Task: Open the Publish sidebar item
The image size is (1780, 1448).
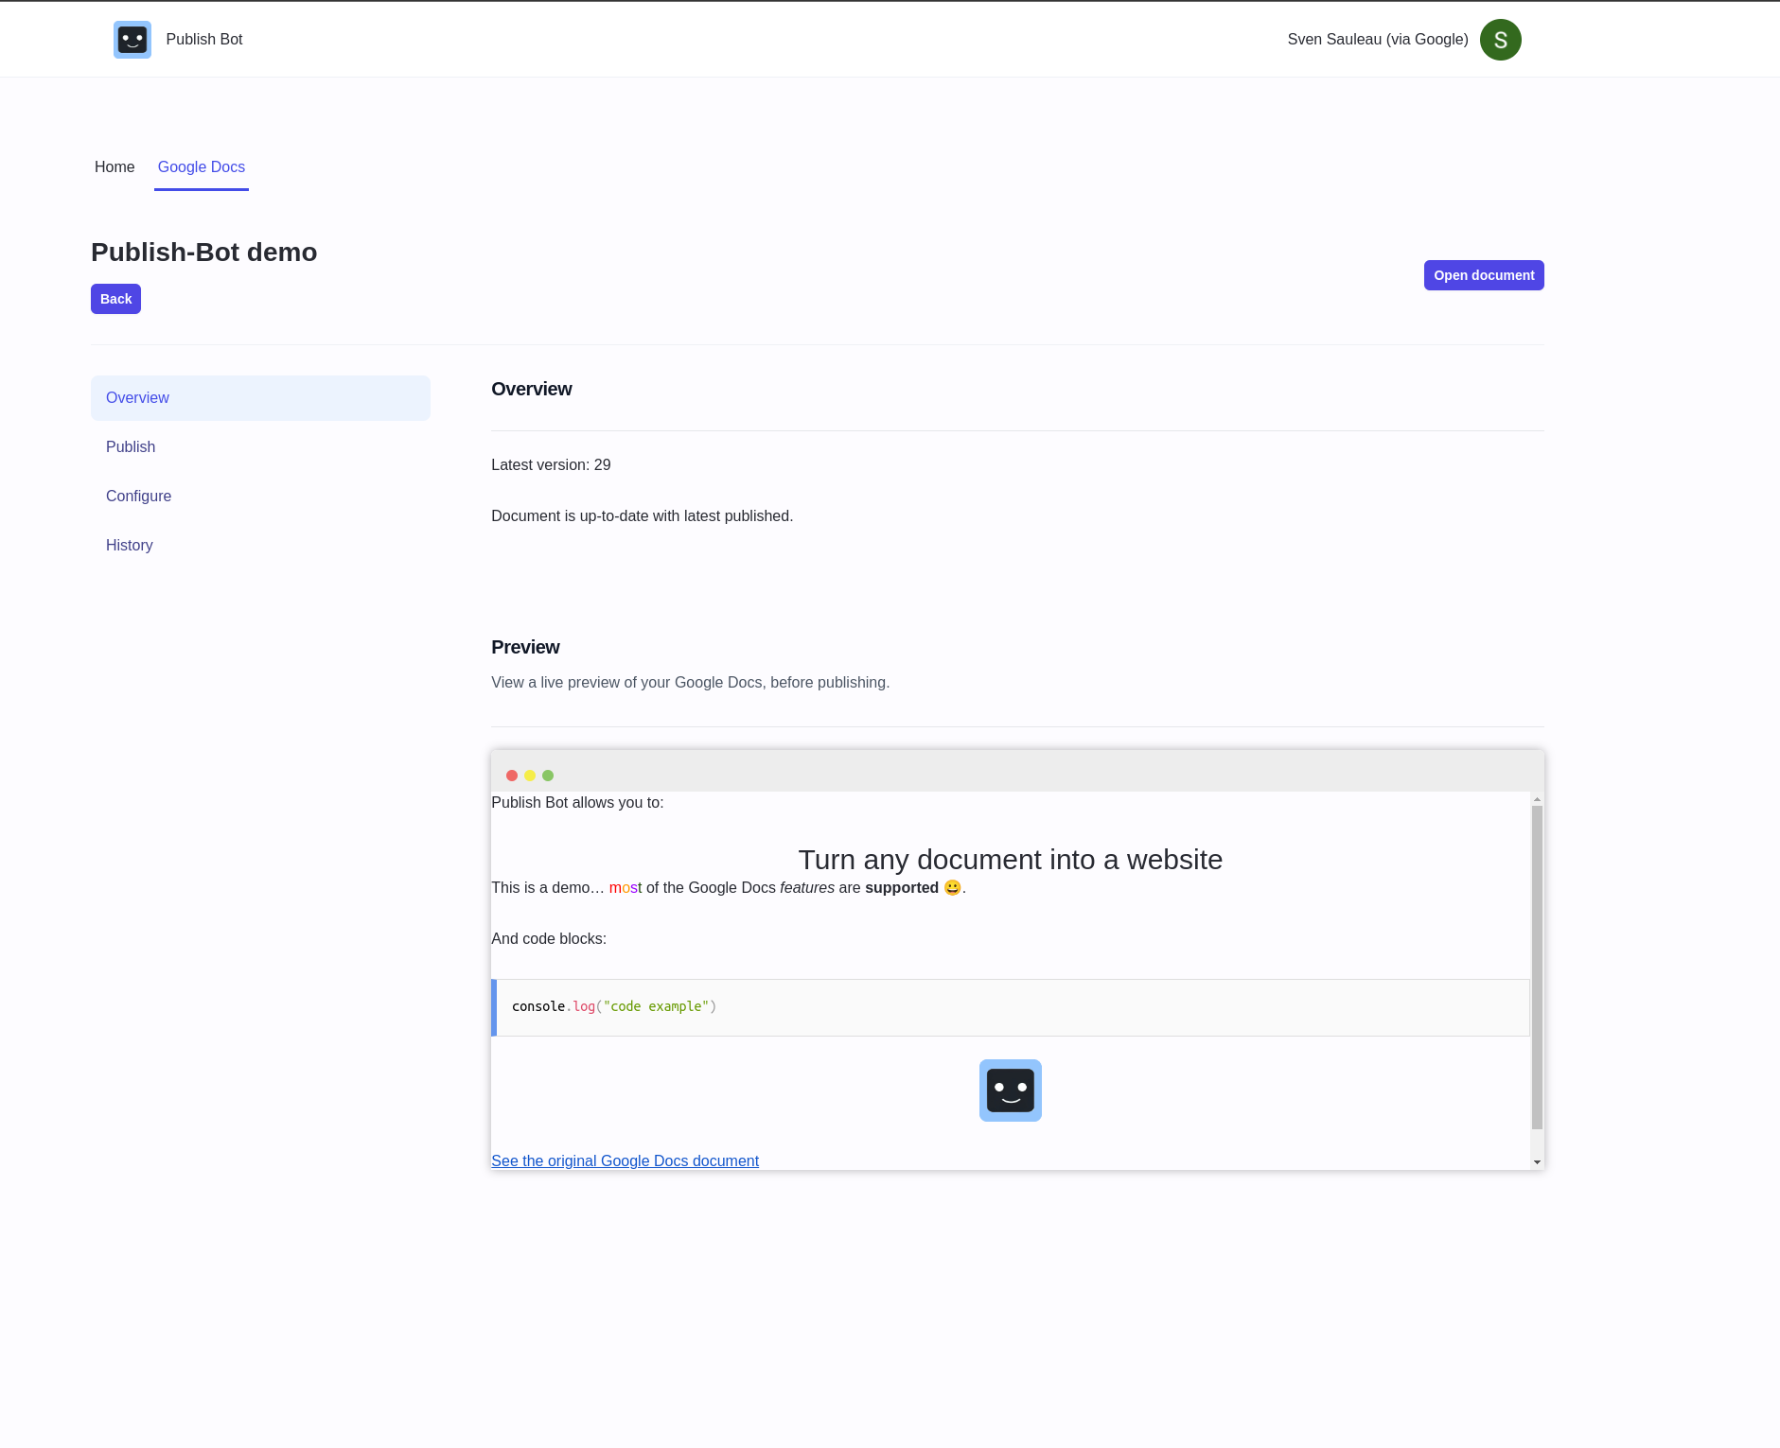Action: (260, 447)
